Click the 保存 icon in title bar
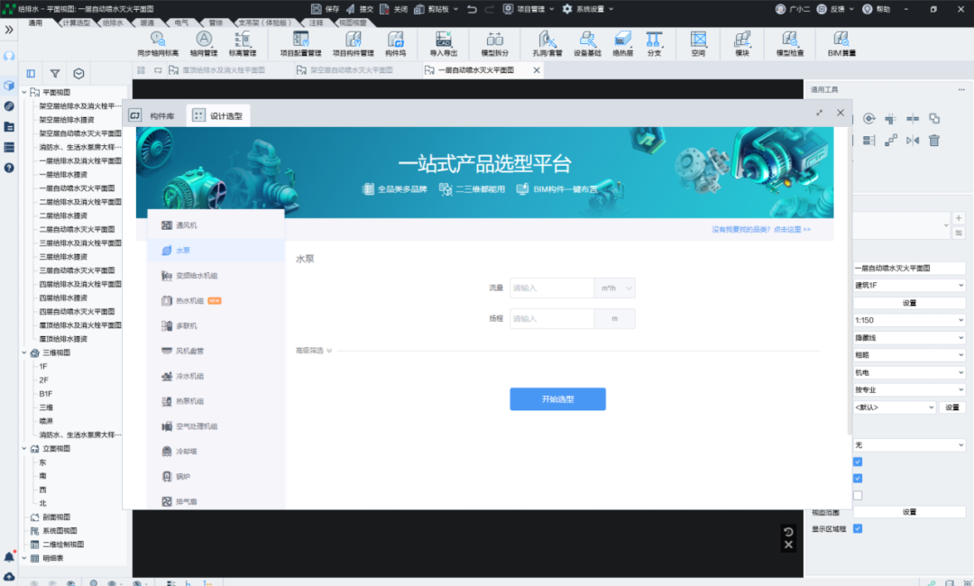974x586 pixels. click(x=317, y=9)
